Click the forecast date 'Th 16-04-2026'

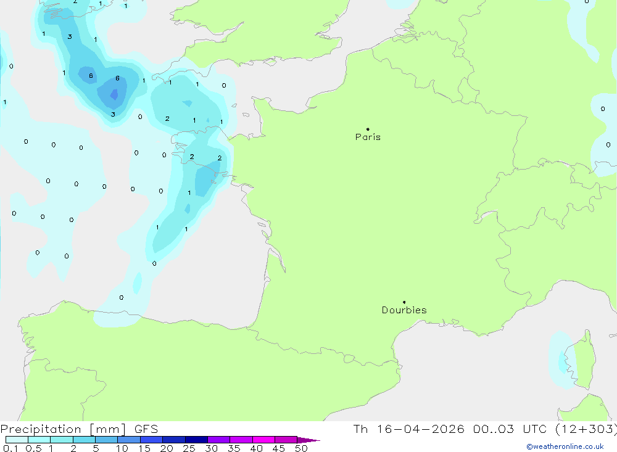click(408, 429)
